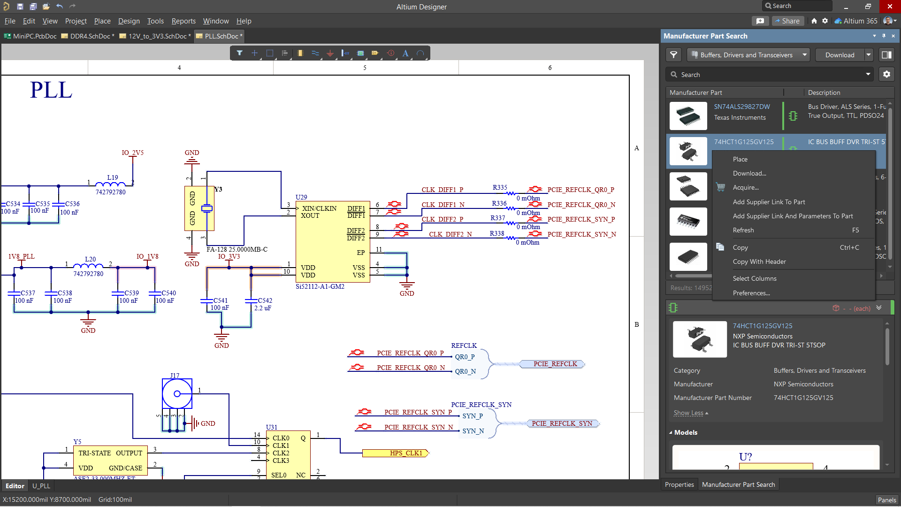The width and height of the screenshot is (901, 507).
Task: Click the Save icon in title bar
Action: point(20,7)
